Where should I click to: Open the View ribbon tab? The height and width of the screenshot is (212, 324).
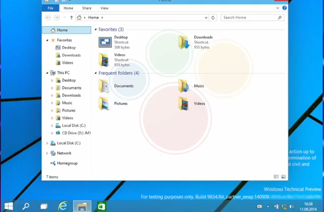104,8
